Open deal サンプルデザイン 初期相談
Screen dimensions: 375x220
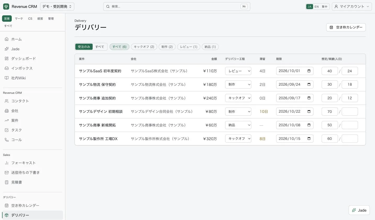101,112
